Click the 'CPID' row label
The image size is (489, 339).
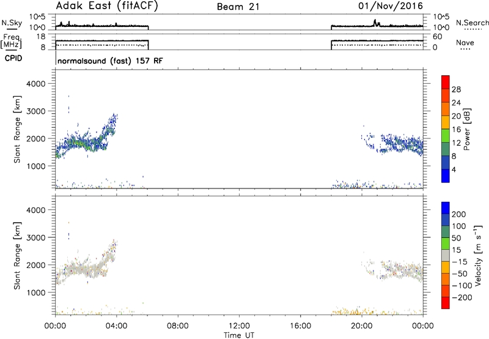pyautogui.click(x=13, y=58)
